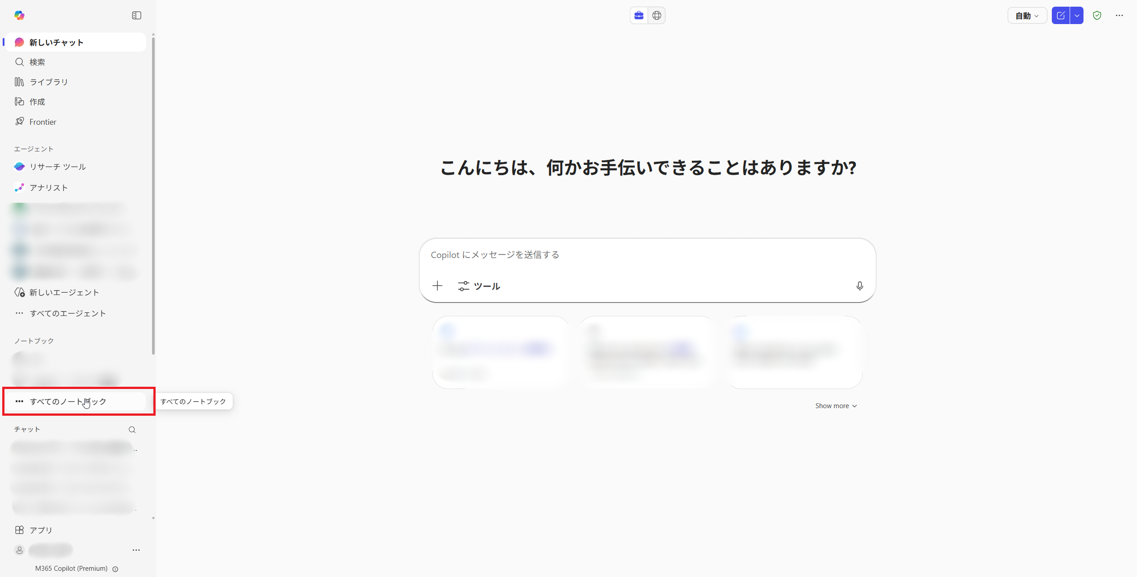
Task: Collapse the sidebar panel
Action: click(136, 15)
